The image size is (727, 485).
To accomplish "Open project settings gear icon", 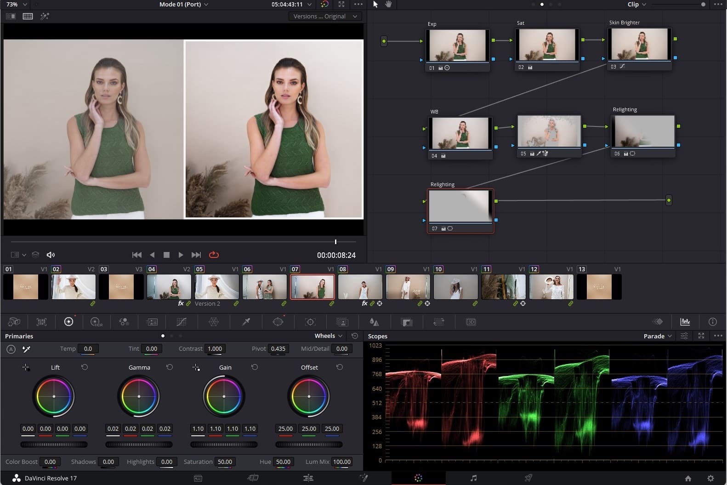I will 710,478.
